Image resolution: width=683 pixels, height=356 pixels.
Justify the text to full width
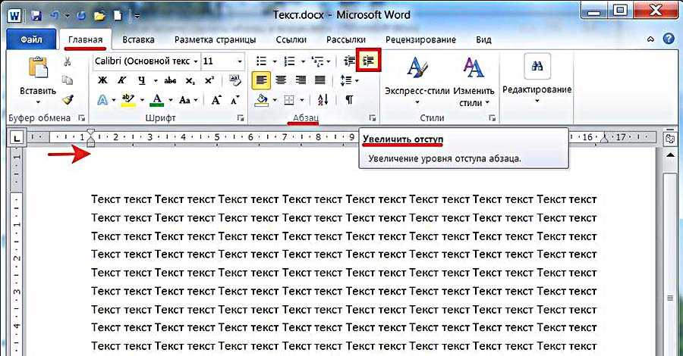pyautogui.click(x=319, y=80)
